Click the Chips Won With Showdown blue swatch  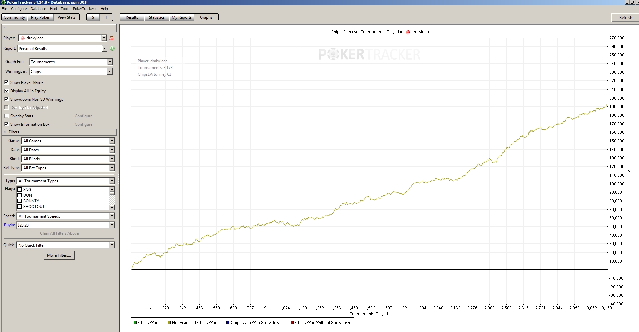[228, 323]
